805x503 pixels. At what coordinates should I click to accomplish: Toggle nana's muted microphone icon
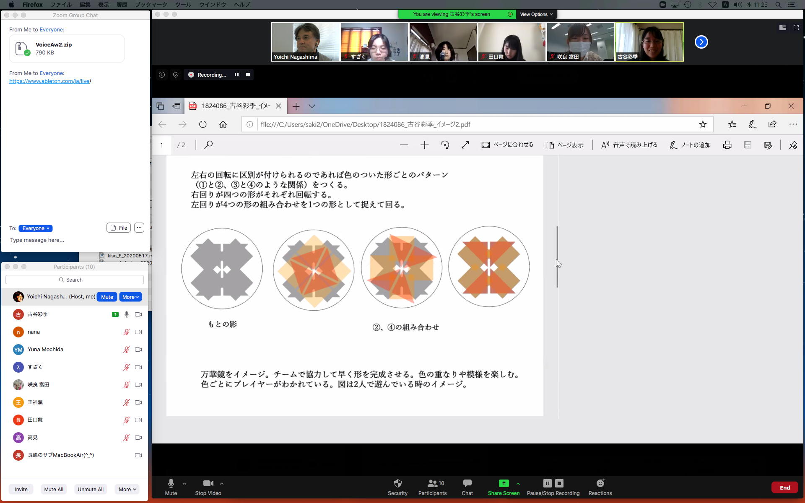tap(126, 332)
